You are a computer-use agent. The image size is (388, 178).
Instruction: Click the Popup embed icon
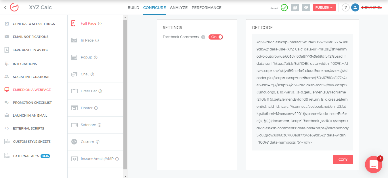[x=74, y=57]
